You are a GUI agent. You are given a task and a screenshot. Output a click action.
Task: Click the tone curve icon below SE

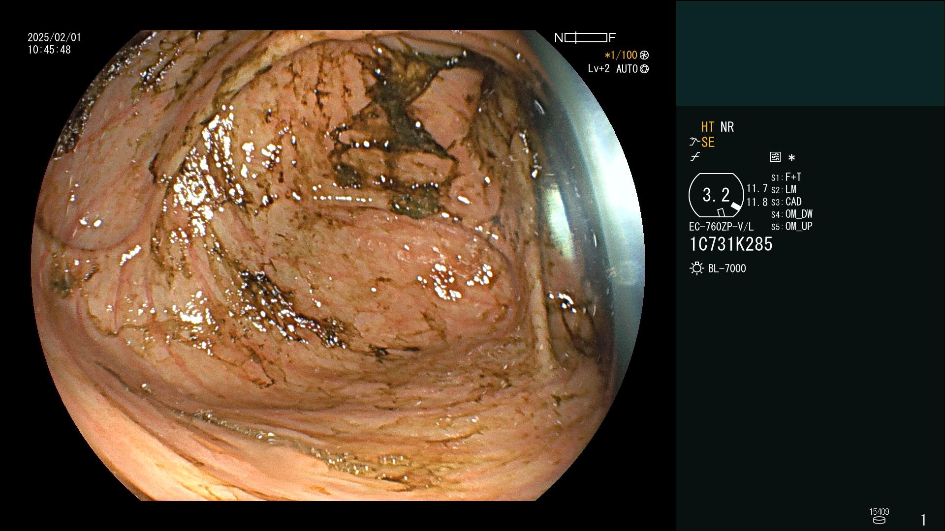tap(695, 157)
